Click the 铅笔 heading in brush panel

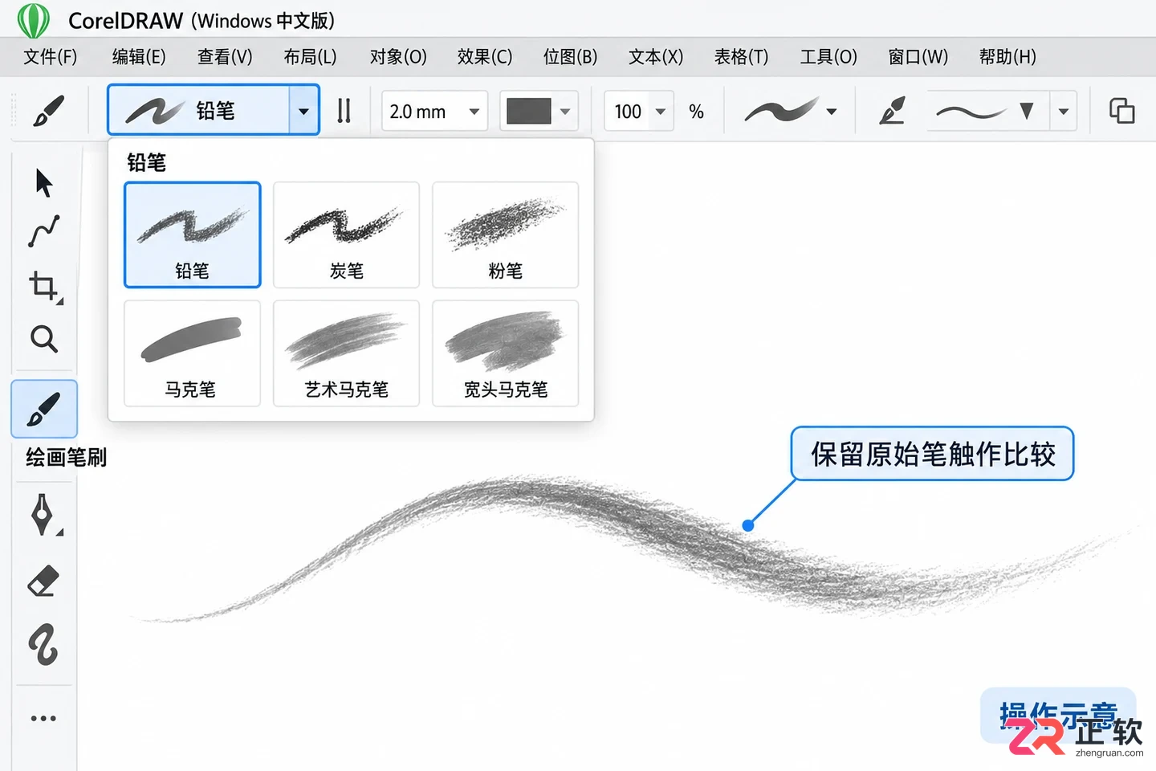(146, 163)
